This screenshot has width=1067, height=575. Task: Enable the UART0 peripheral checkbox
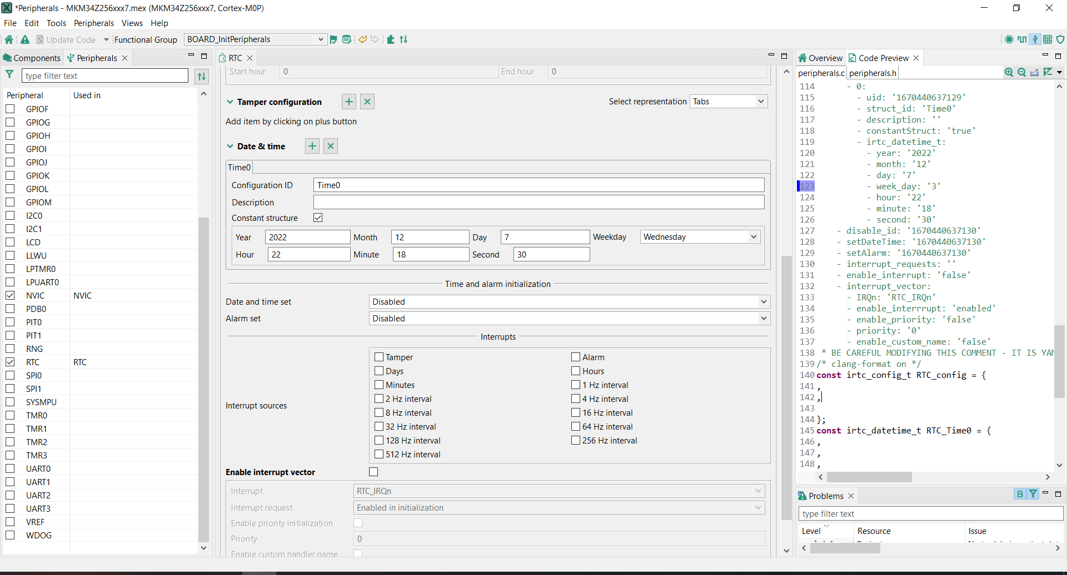coord(10,468)
